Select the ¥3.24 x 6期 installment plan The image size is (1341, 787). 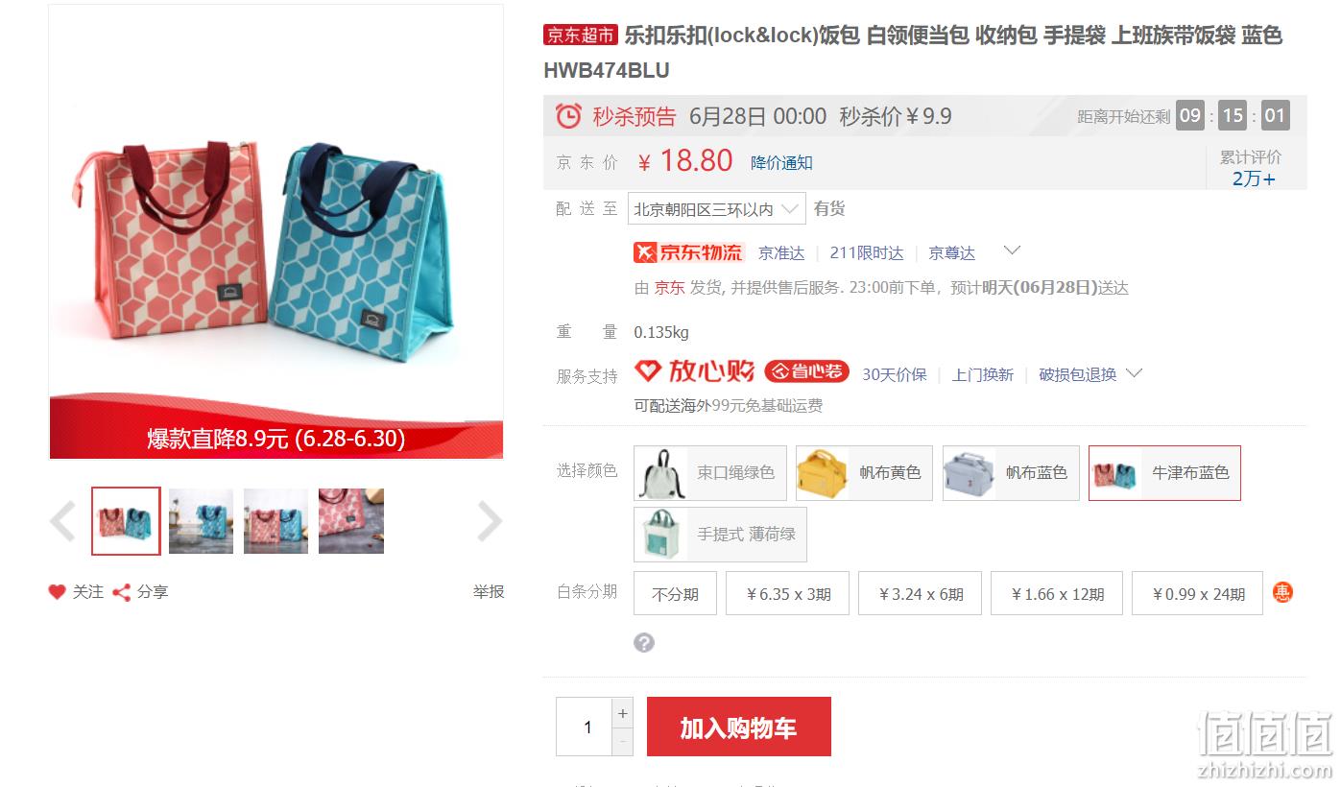tap(921, 593)
